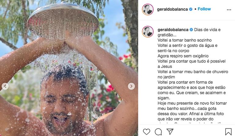
Task: Open comments with the speech bubble icon
Action: click(x=158, y=132)
